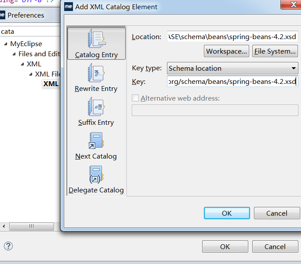Image resolution: width=301 pixels, height=264 pixels.
Task: Click into the Key field
Action: click(232, 82)
